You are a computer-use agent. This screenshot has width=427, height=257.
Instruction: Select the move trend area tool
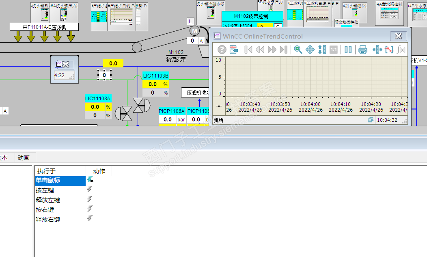coord(310,50)
